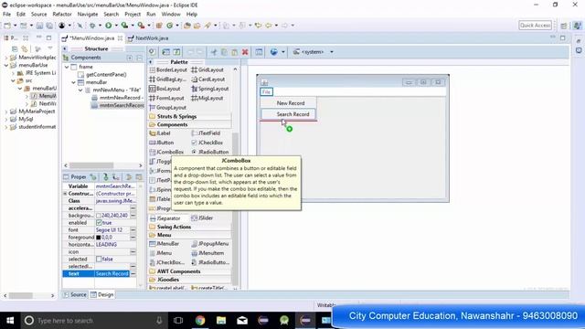This screenshot has width=585, height=329.
Task: Click the font property ellipsis button
Action: coord(133,230)
